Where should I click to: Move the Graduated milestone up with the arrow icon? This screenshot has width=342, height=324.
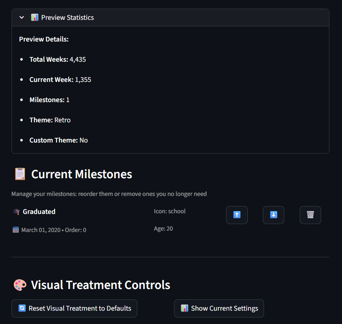pos(237,215)
